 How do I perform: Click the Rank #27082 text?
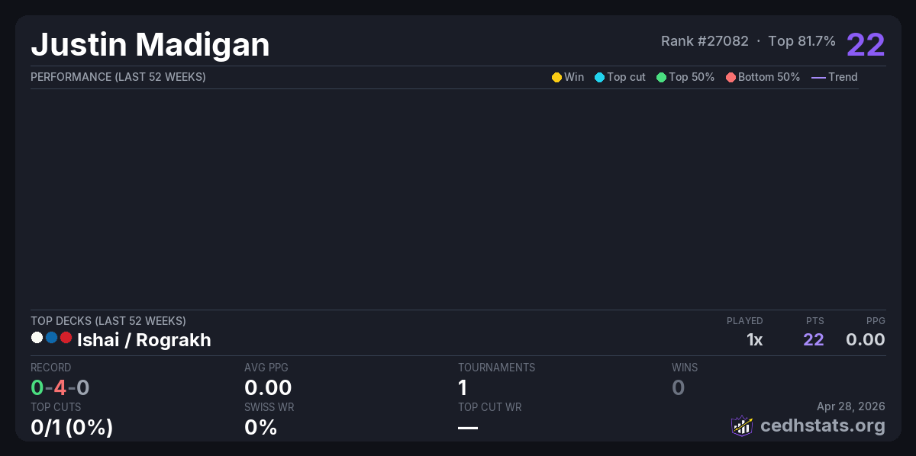[x=705, y=41]
